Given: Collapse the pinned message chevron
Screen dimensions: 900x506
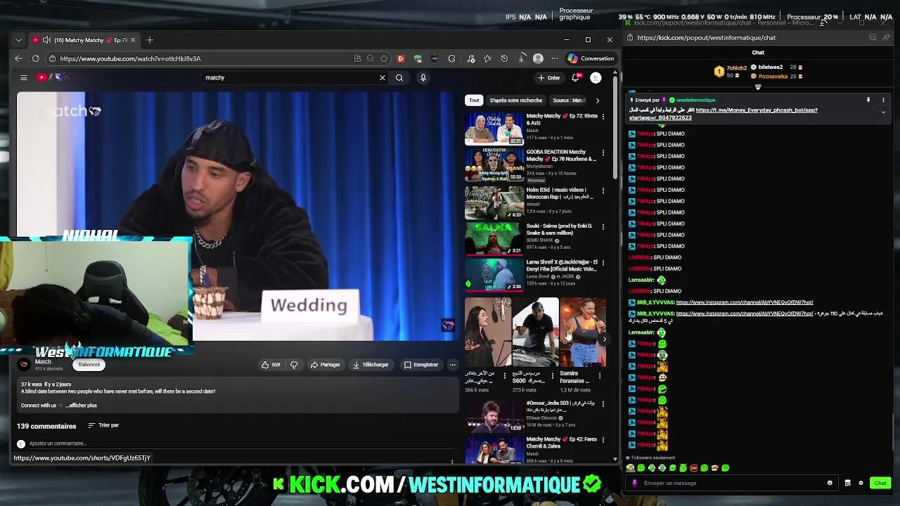Looking at the screenshot, I should point(883,112).
